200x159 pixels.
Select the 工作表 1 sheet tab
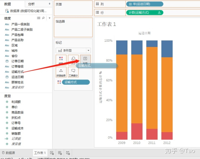40,153
